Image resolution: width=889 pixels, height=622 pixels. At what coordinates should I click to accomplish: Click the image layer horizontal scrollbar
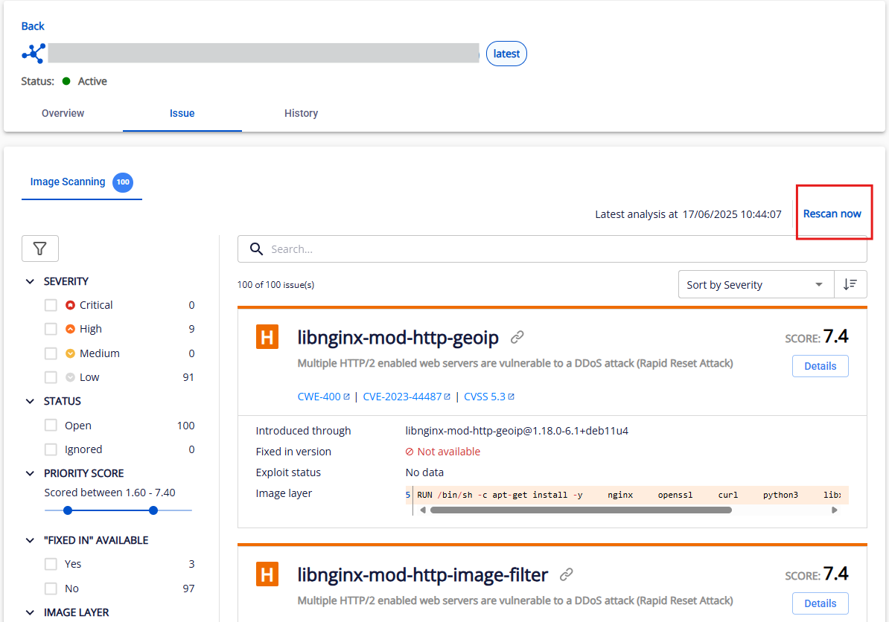[581, 510]
